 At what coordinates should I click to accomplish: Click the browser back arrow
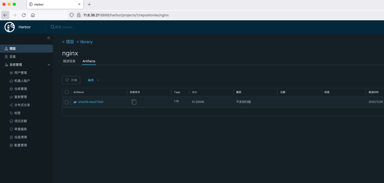[5, 15]
